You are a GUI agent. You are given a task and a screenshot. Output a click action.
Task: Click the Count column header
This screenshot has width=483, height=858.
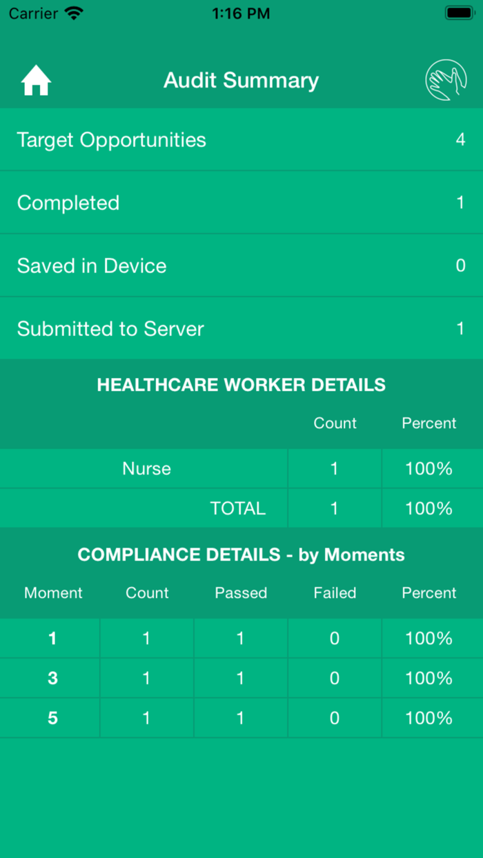pos(147,592)
